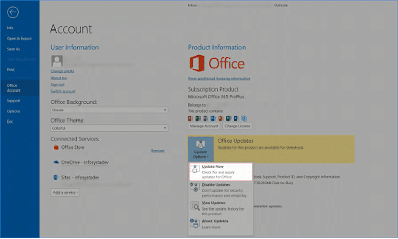Click the Sites SharePoint icon
Viewport: 398px width, 239px height.
[x=56, y=177]
